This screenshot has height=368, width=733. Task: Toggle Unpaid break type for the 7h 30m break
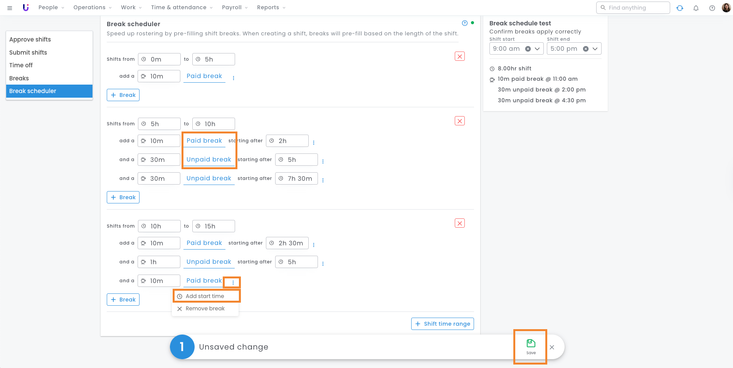tap(208, 178)
